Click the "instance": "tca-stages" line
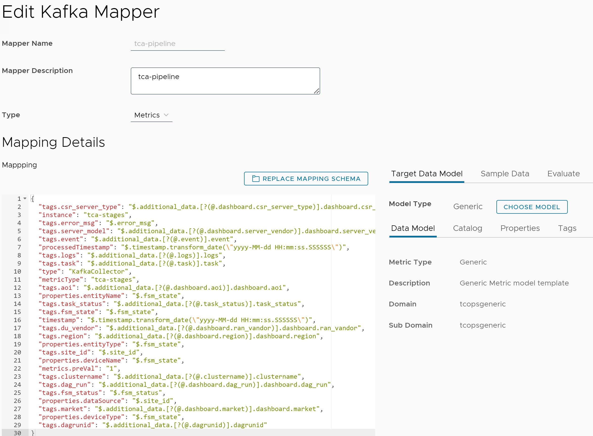This screenshot has width=593, height=436. [x=85, y=215]
